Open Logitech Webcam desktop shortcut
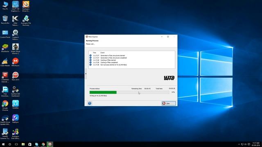This screenshot has width=262, height=147. 16,35
